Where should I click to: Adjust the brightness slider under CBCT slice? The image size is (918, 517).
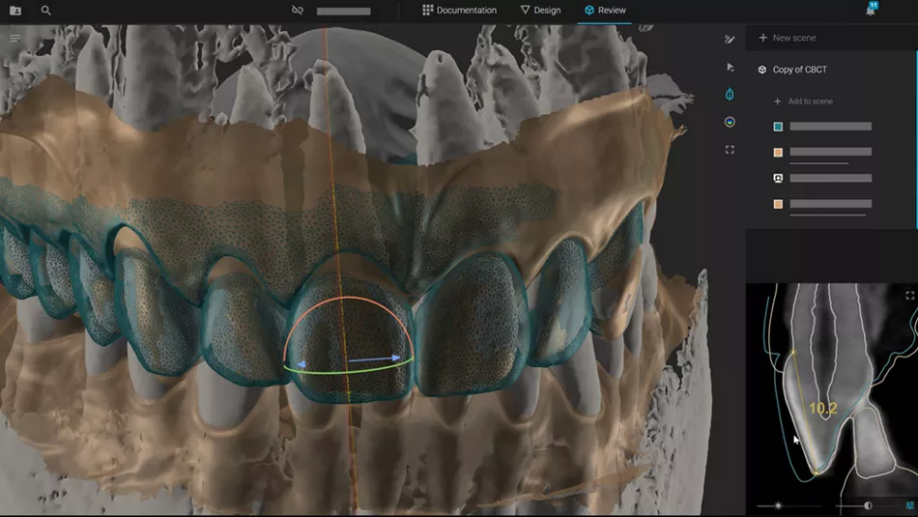point(779,505)
